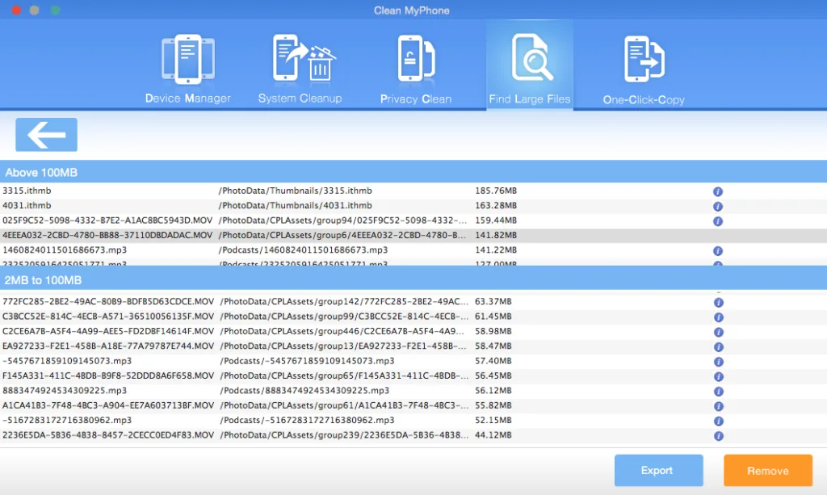Viewport: 827px width, 495px height.
Task: Click info icon for 1460824011501686673.mp3
Action: click(x=718, y=251)
